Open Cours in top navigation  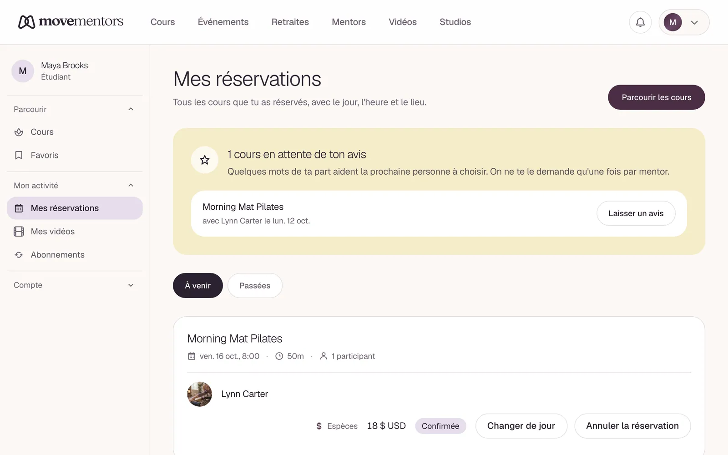162,22
